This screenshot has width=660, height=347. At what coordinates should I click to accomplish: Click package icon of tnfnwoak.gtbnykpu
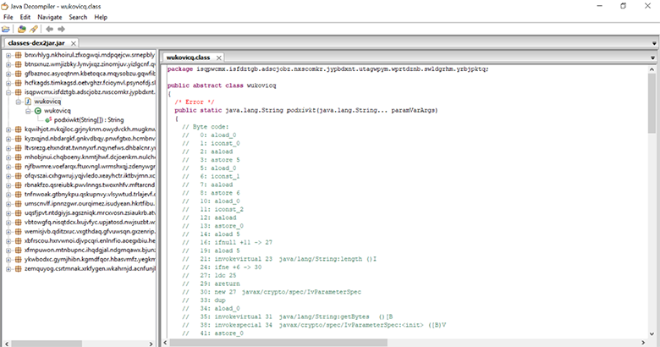[18, 194]
